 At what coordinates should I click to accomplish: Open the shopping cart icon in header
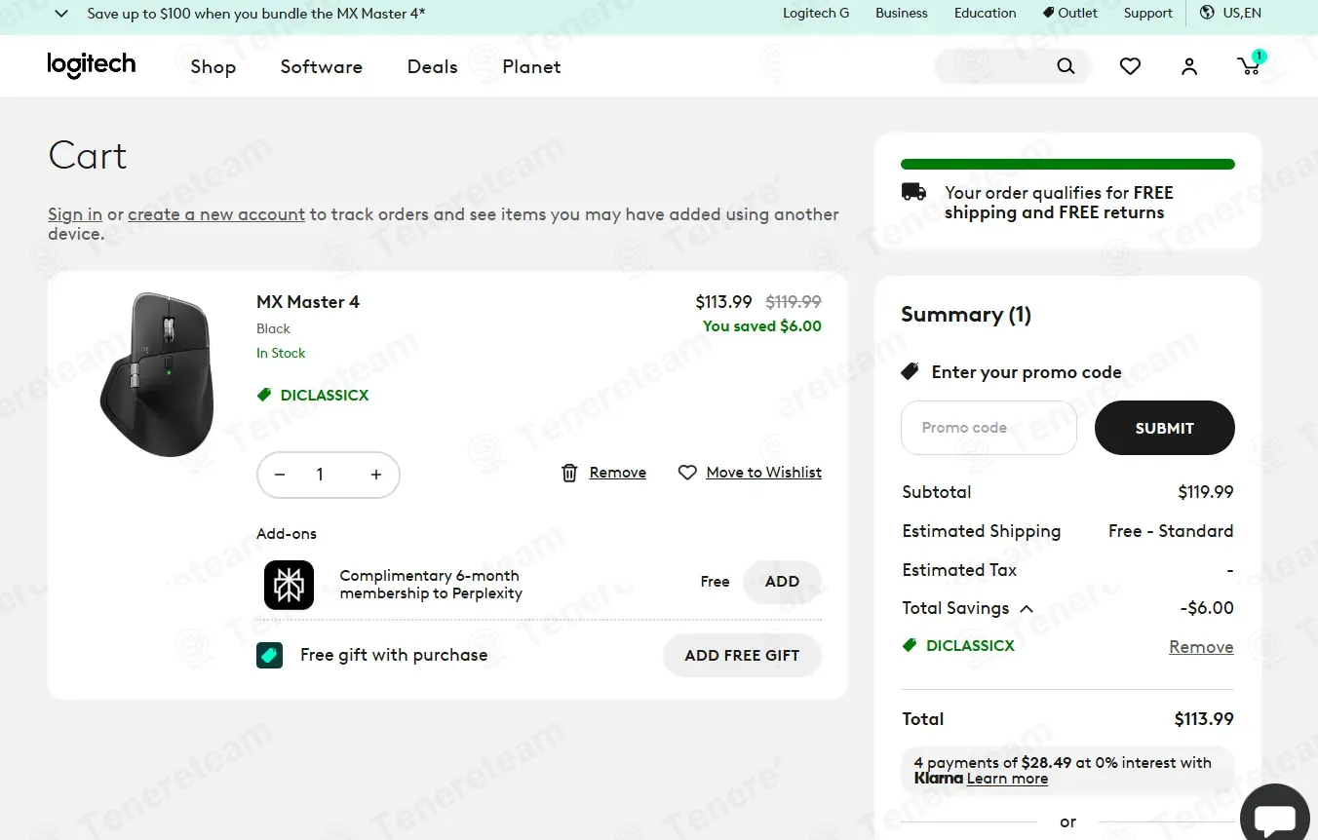click(1249, 66)
